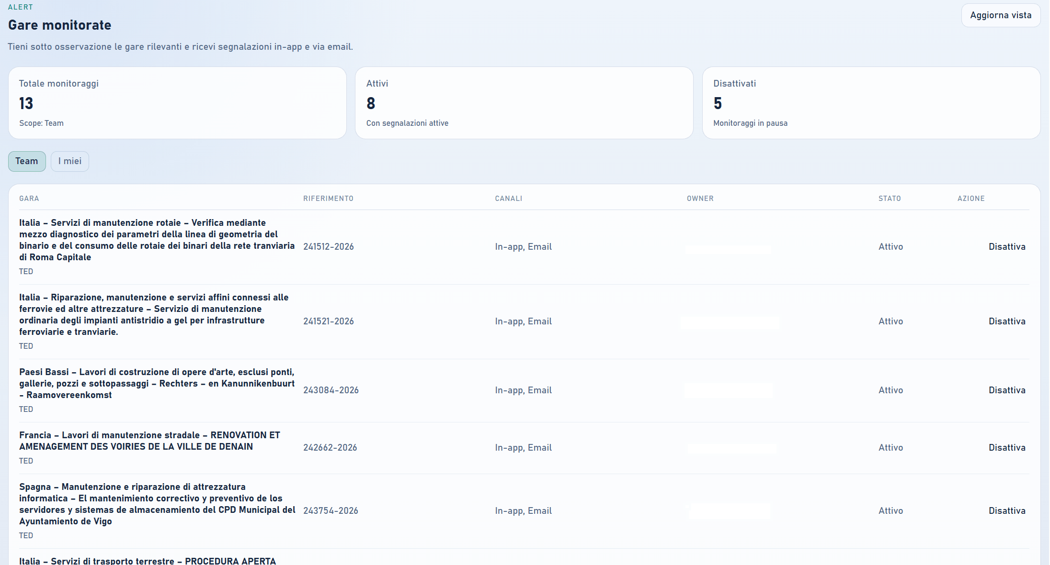Select reference 241512-2026
This screenshot has height=565, width=1050.
point(329,247)
